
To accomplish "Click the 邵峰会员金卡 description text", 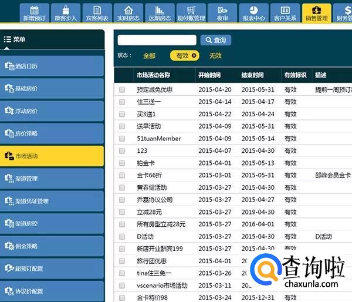I will [x=333, y=175].
